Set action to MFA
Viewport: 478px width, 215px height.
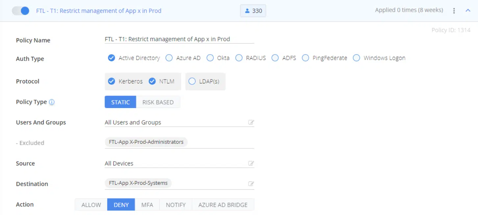point(147,204)
